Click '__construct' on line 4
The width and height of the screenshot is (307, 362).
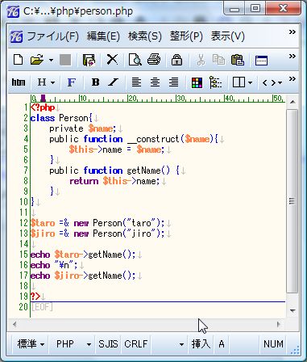153,139
